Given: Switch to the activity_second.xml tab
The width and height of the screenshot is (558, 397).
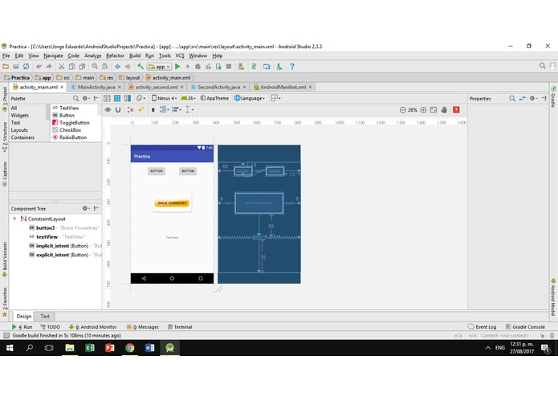Looking at the screenshot, I should pyautogui.click(x=157, y=87).
